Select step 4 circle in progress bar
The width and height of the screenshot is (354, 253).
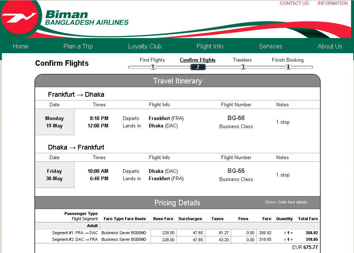click(x=288, y=67)
